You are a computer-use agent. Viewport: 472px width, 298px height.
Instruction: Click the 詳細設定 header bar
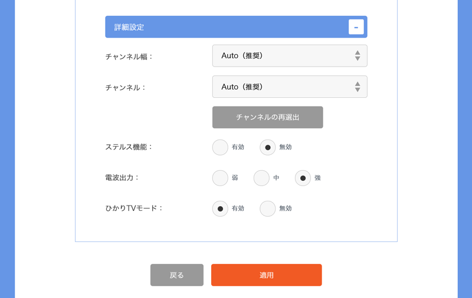224,27
